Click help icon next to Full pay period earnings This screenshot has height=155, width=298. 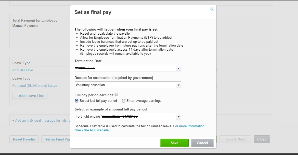click(116, 95)
